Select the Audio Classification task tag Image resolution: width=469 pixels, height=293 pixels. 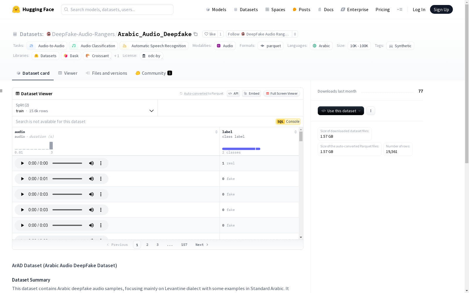coord(93,46)
